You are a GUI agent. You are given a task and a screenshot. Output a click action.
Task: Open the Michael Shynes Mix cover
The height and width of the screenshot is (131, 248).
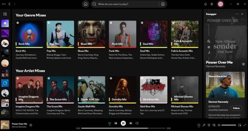tap(185, 90)
